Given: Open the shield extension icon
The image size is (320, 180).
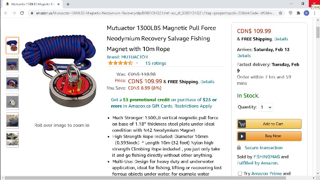Looking at the screenshot, I should 291,13.
